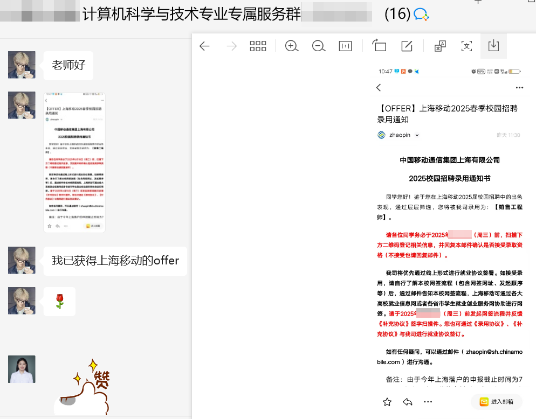Toggle the star on the email

point(387,402)
